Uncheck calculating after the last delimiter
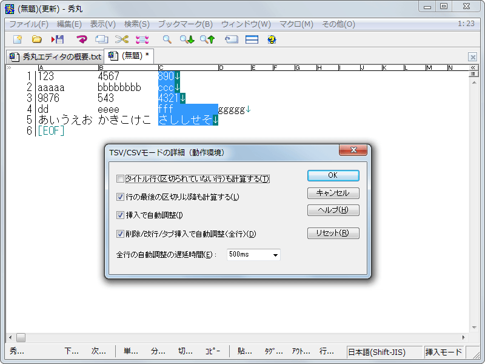The image size is (485, 364). click(x=120, y=197)
